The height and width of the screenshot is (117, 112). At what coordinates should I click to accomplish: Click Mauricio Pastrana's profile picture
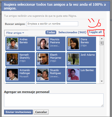[43, 44]
